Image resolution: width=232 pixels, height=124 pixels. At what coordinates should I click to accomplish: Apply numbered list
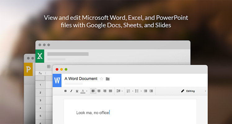(128, 91)
